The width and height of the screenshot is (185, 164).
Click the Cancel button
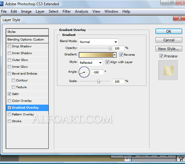tap(169, 40)
